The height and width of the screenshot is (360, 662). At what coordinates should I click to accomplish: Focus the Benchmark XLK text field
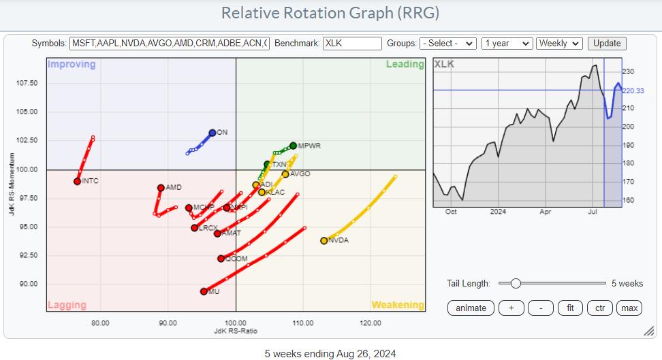352,43
